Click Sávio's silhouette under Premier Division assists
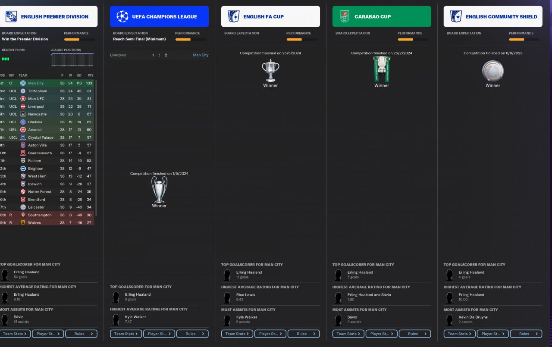Viewport: 552px width, 347px height. click(x=5, y=319)
